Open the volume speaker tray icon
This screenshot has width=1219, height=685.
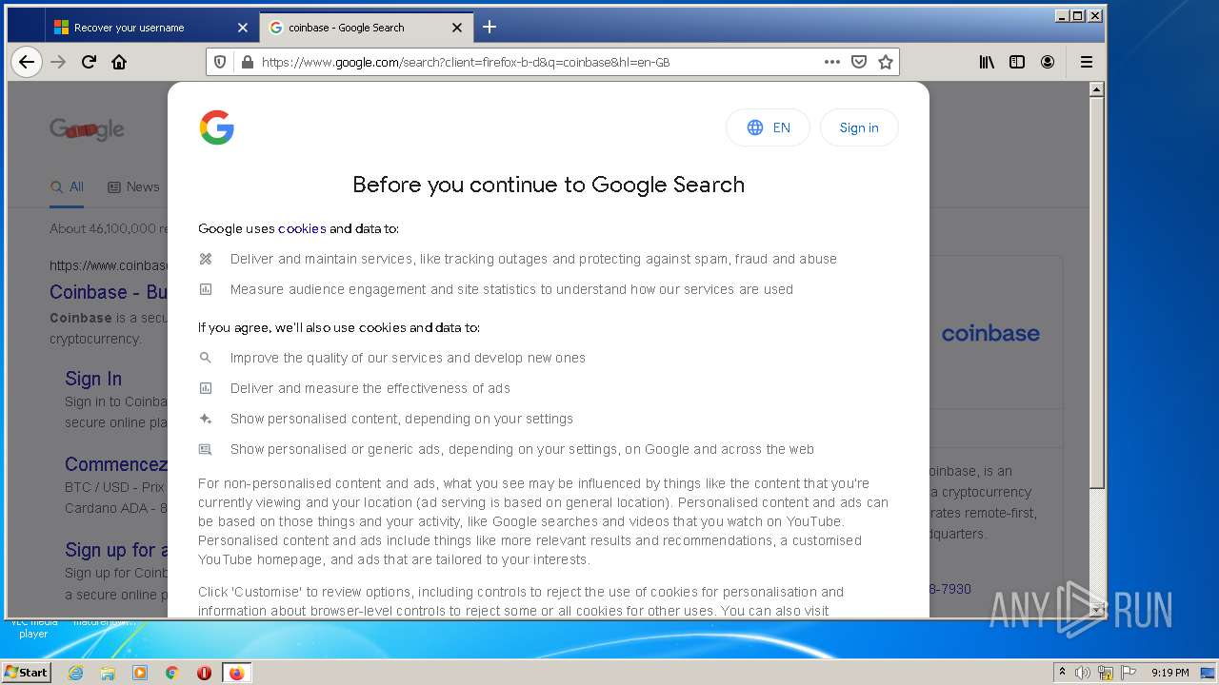click(x=1083, y=673)
